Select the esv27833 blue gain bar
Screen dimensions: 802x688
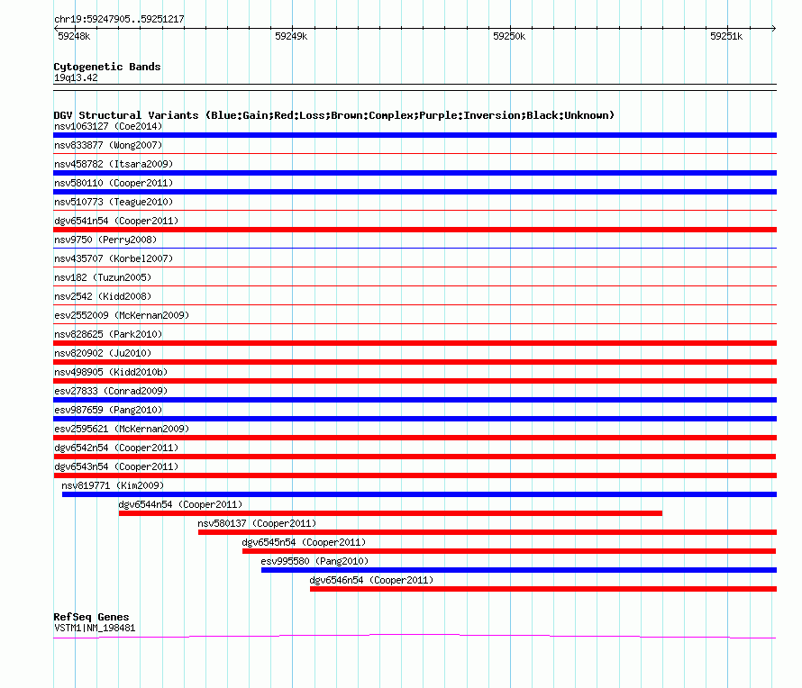click(x=415, y=400)
